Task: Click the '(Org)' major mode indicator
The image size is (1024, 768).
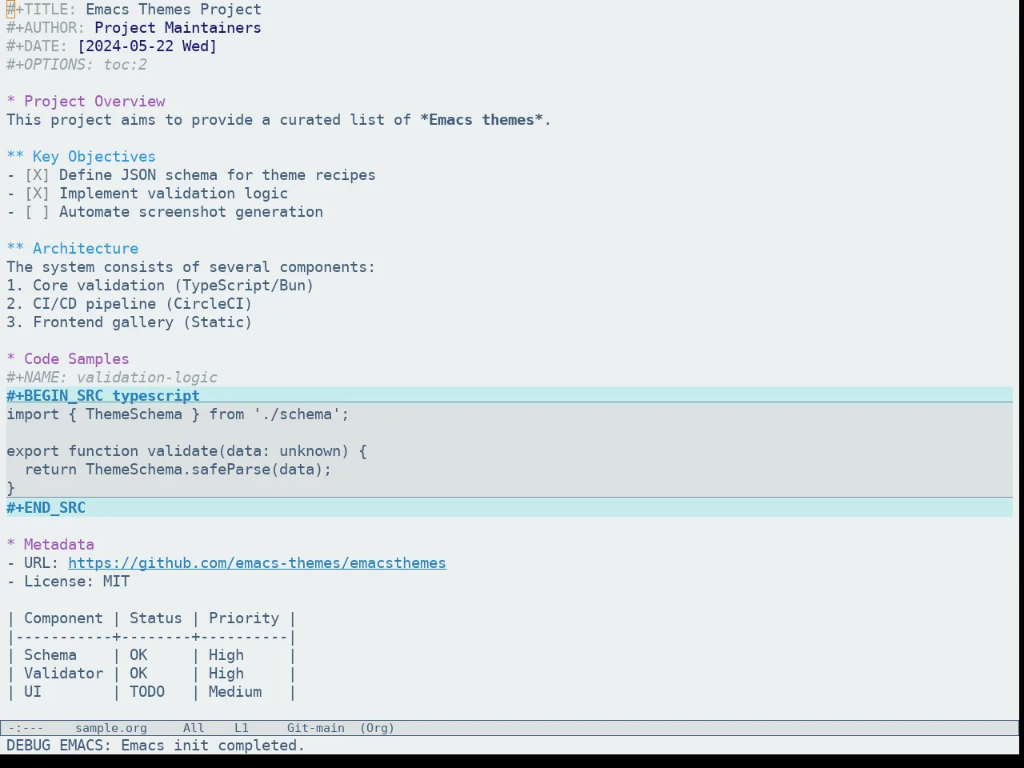Action: point(377,728)
